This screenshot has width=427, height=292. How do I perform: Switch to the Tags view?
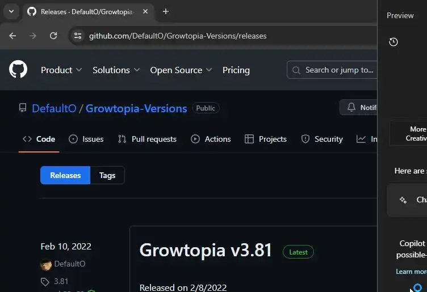[107, 175]
